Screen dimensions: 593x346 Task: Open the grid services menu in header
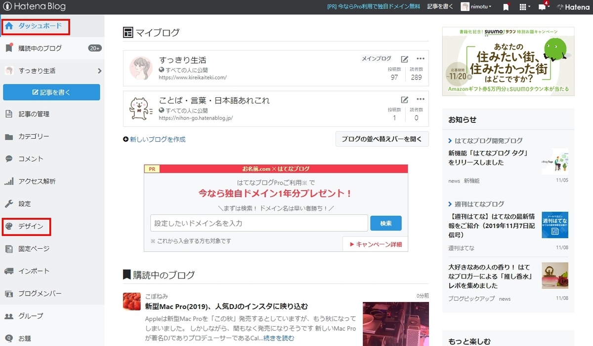tap(525, 7)
